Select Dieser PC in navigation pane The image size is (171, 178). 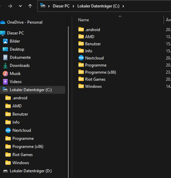tap(16, 33)
